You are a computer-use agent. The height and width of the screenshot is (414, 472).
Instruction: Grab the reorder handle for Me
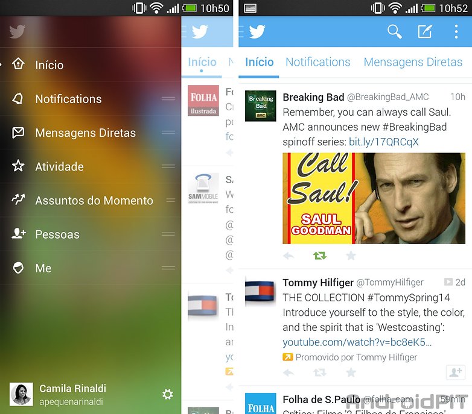pyautogui.click(x=168, y=268)
